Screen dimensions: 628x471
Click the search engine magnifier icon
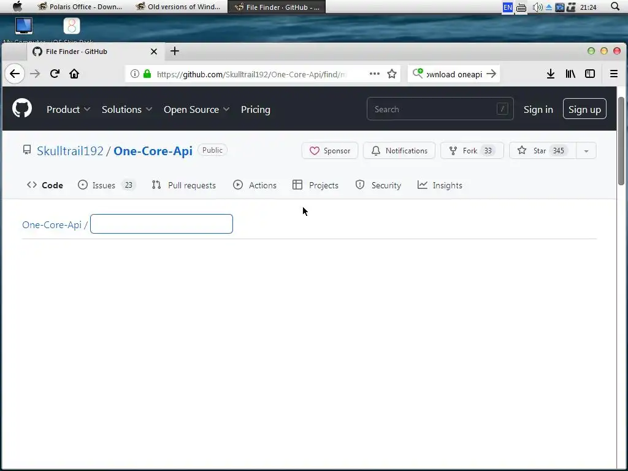coord(418,74)
